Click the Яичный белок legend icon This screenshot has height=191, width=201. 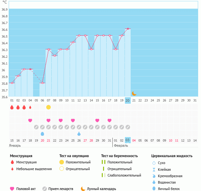tap(154, 189)
